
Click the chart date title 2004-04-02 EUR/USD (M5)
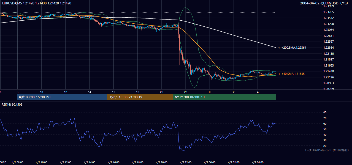[x=324, y=3]
